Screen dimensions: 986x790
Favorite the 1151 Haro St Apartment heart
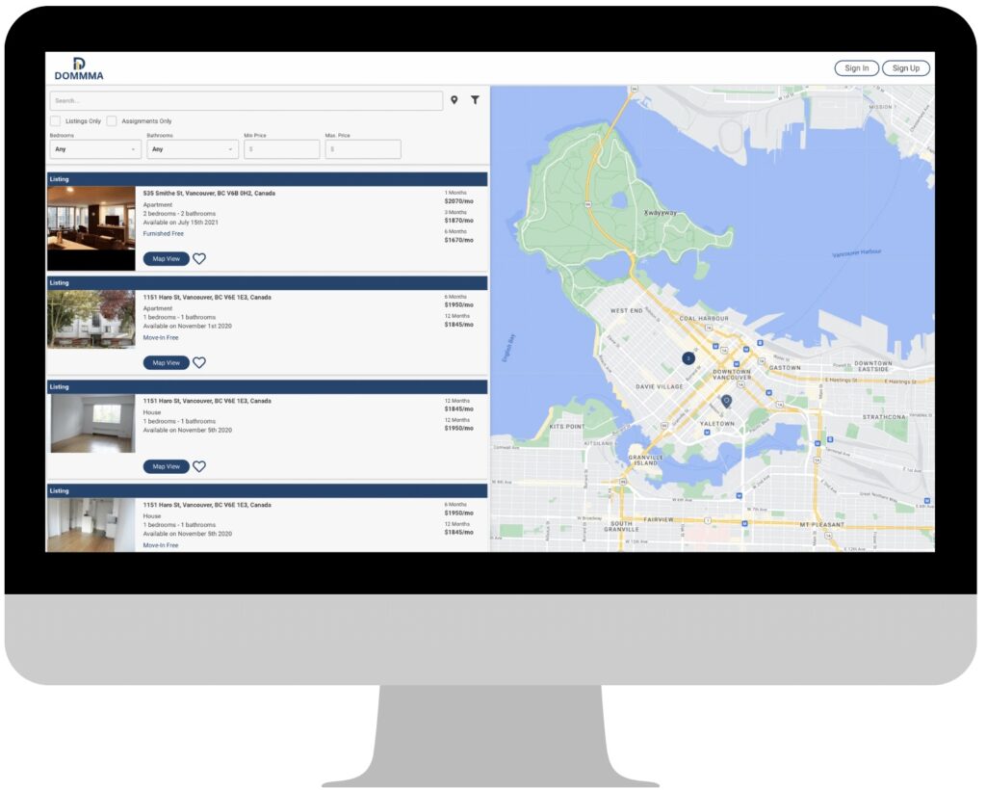(199, 363)
